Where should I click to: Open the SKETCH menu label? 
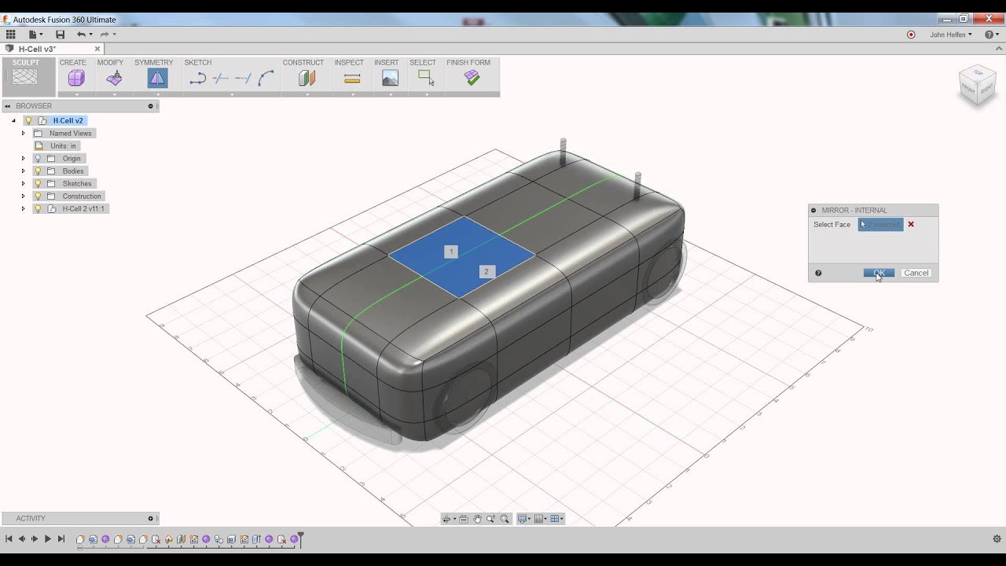(198, 63)
